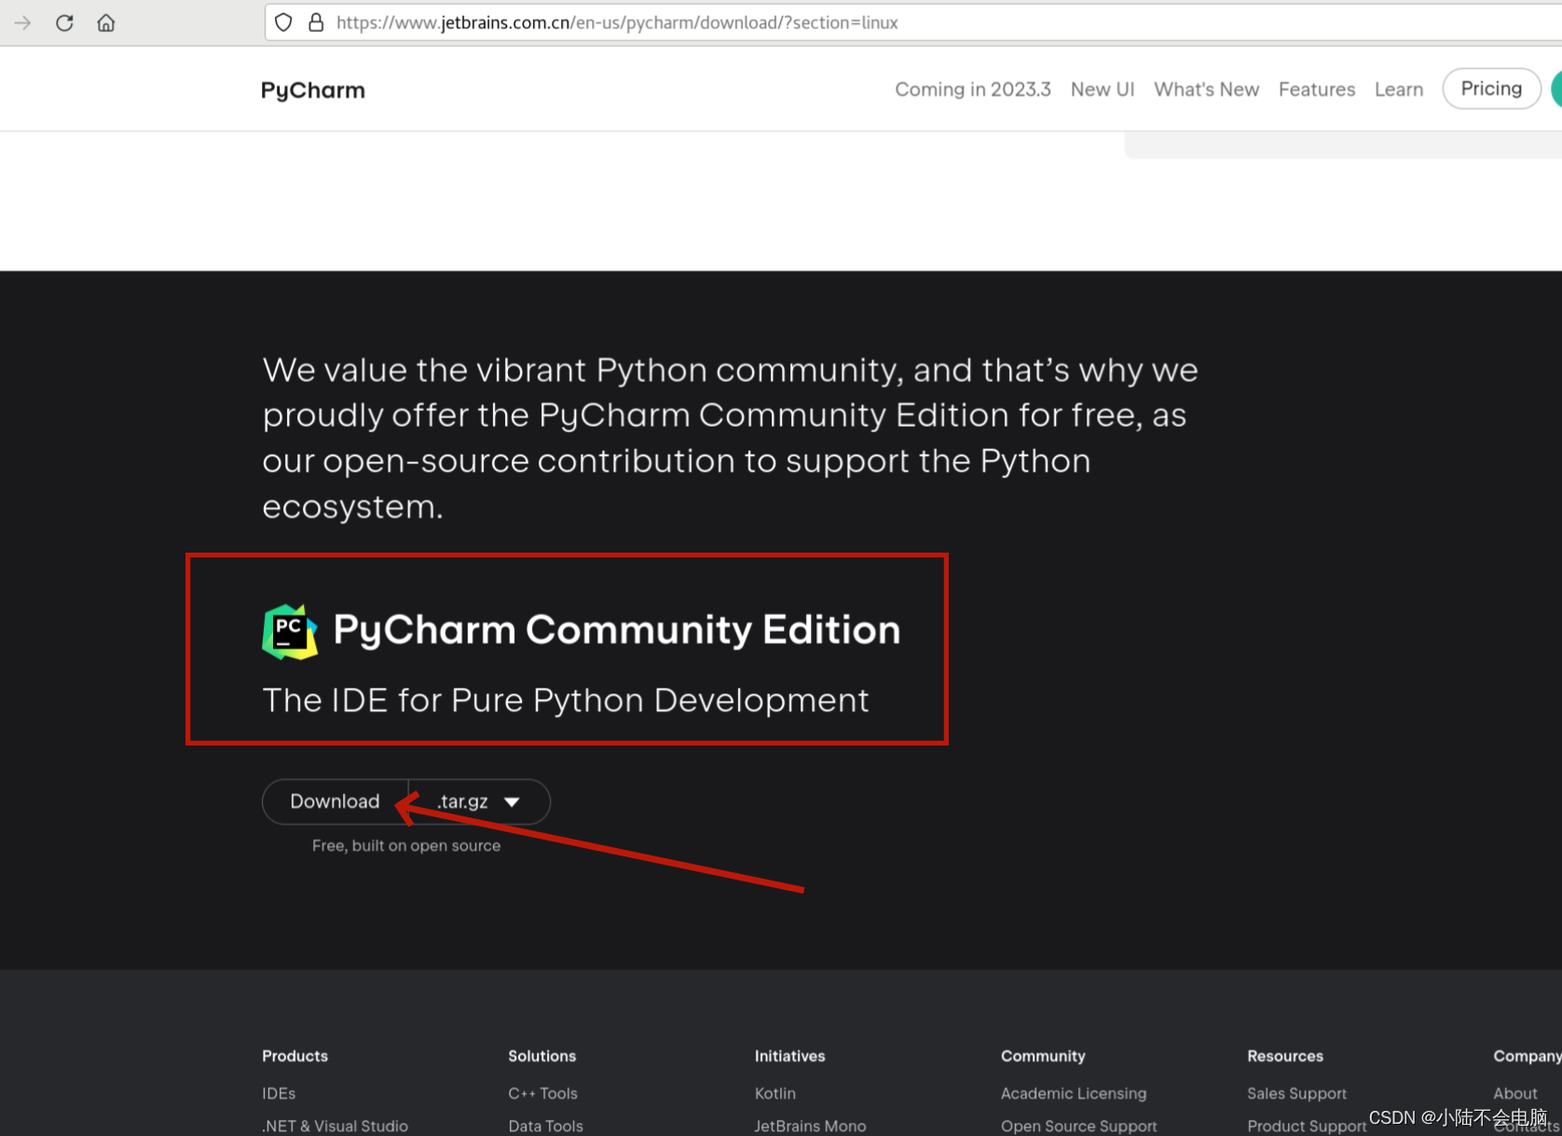Open .NET & Visual Studio footer link

click(336, 1126)
